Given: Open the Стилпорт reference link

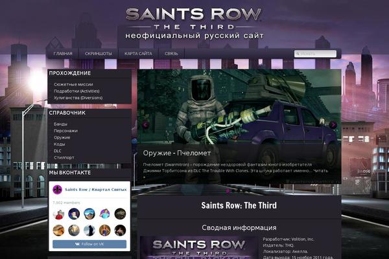Looking at the screenshot, I should [64, 157].
